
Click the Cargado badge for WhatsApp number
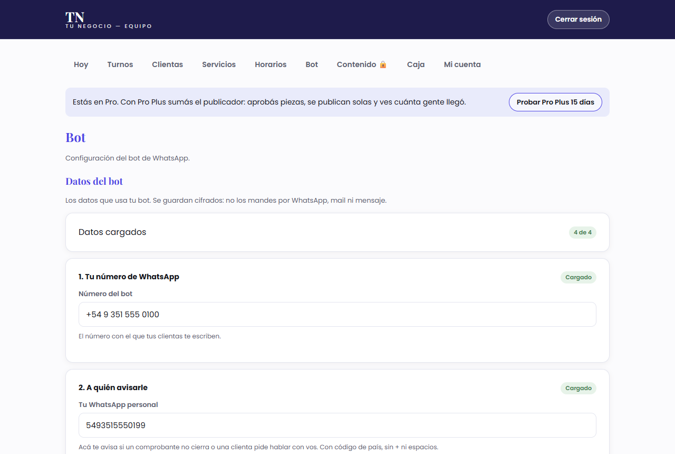click(578, 277)
